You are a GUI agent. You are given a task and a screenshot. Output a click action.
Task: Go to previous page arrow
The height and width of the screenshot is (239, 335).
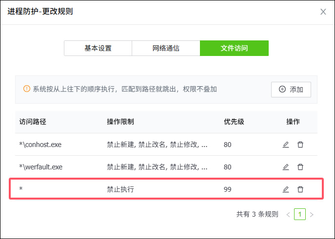tap(288, 214)
